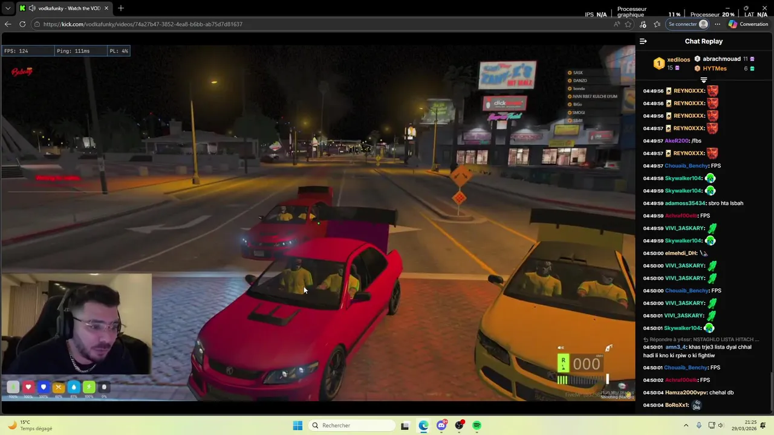Collapse the Chat Replay panel
This screenshot has height=435, width=774.
[x=643, y=41]
